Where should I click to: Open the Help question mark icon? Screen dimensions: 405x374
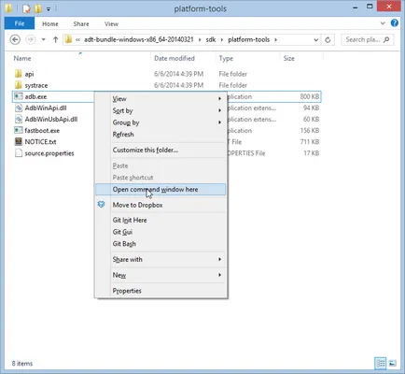395,23
